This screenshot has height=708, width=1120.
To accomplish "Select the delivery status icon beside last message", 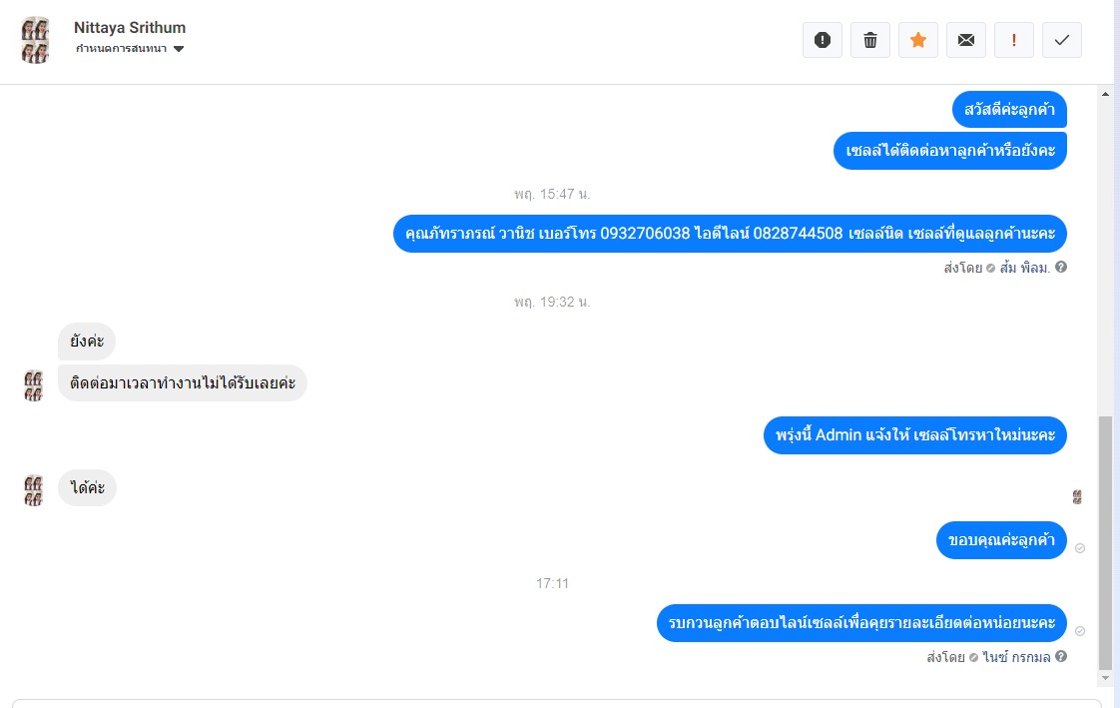I will click(1080, 631).
